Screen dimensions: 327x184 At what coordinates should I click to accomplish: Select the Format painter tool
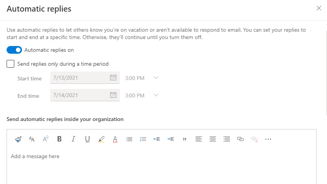[18, 139]
